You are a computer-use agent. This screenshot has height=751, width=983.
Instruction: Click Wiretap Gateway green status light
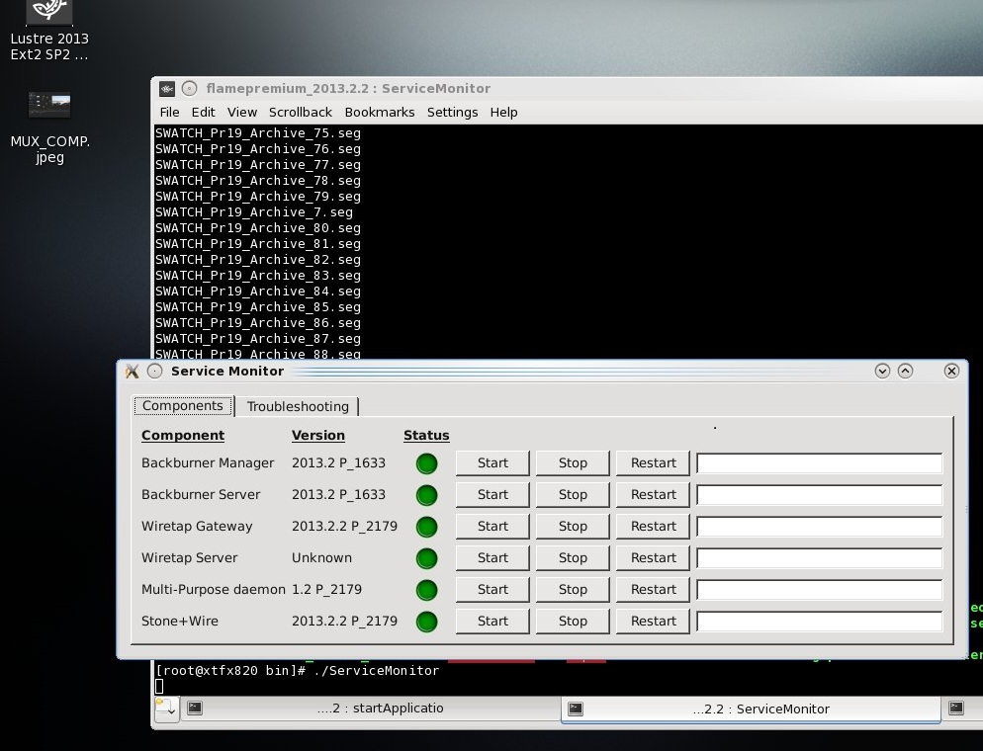427,527
